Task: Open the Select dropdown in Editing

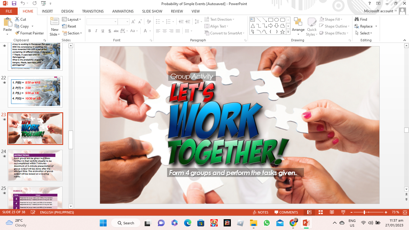Action: (x=363, y=33)
